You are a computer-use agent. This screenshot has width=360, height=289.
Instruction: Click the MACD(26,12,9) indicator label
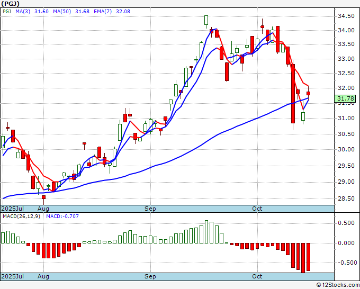[21, 216]
